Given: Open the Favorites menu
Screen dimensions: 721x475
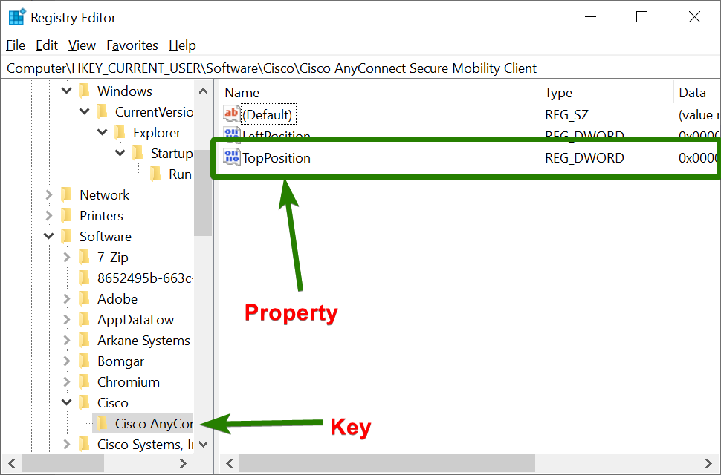Looking at the screenshot, I should (x=132, y=45).
